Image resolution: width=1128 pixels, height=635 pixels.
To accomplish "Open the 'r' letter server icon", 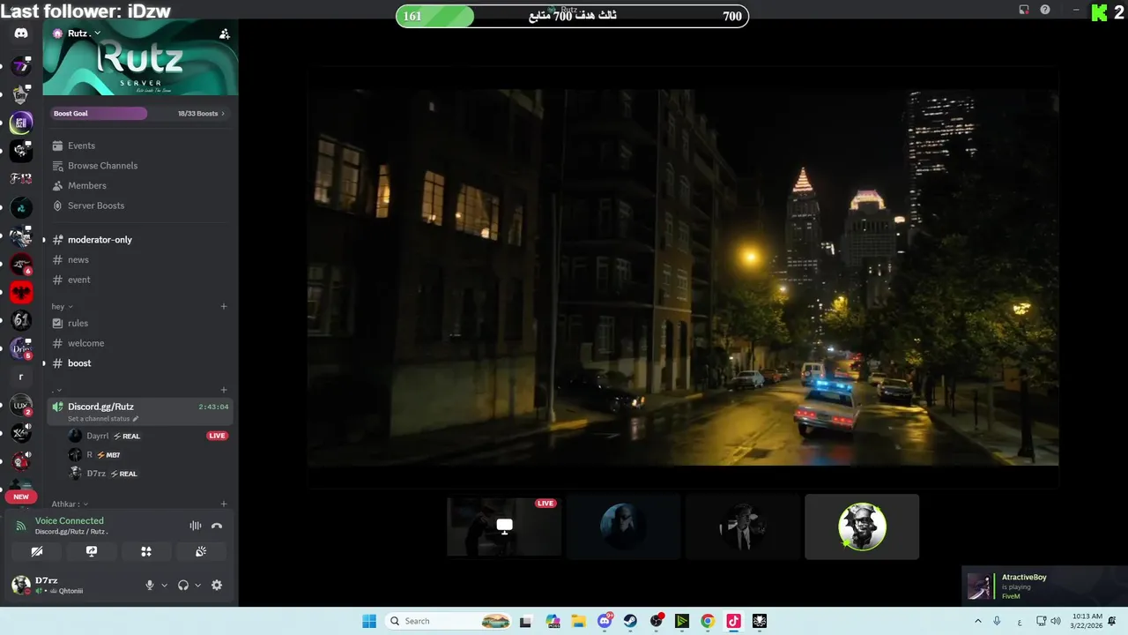I will pyautogui.click(x=21, y=377).
